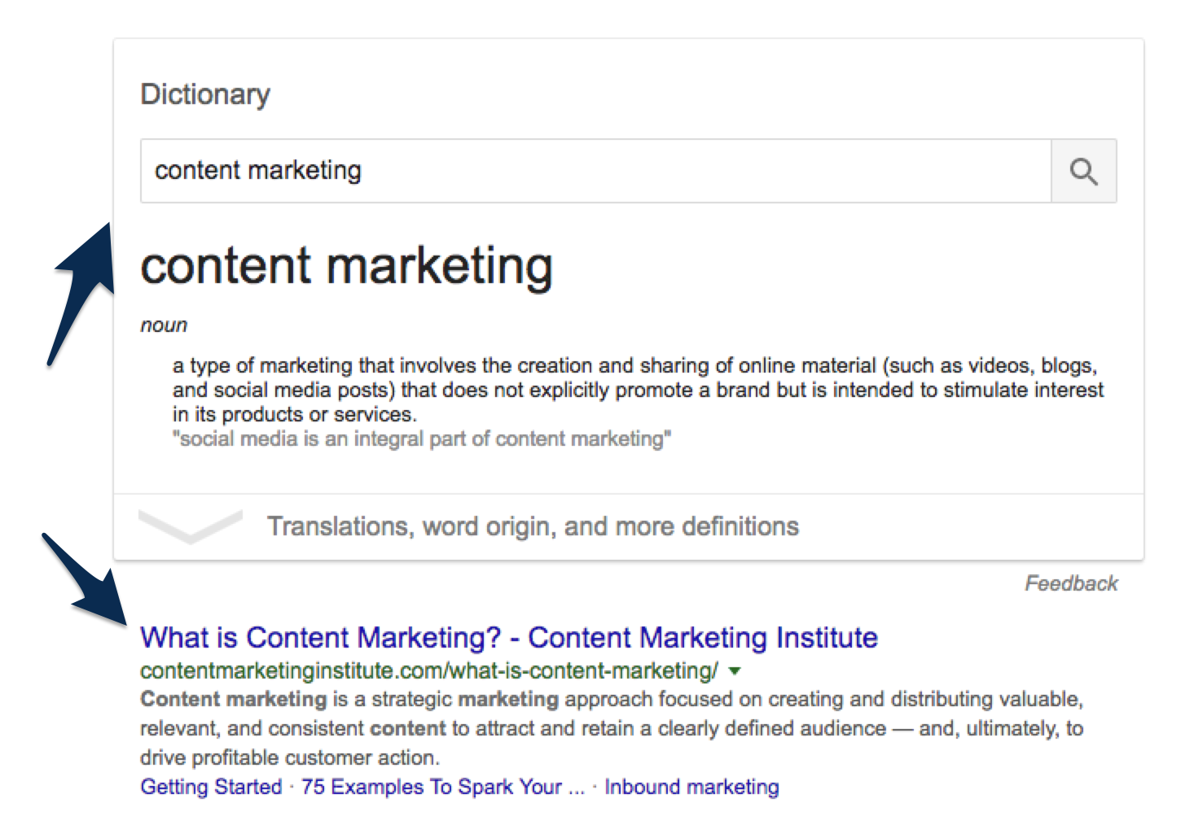1194x825 pixels.
Task: Click the search result description snippet
Action: (x=612, y=728)
